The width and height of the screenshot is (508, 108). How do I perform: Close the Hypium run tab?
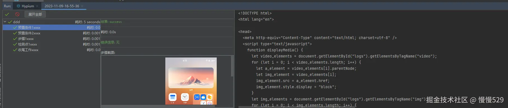click(x=37, y=6)
